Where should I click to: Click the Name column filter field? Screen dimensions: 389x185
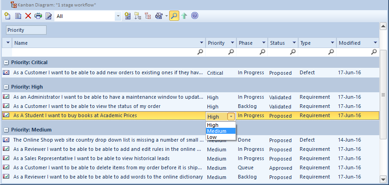pos(106,52)
